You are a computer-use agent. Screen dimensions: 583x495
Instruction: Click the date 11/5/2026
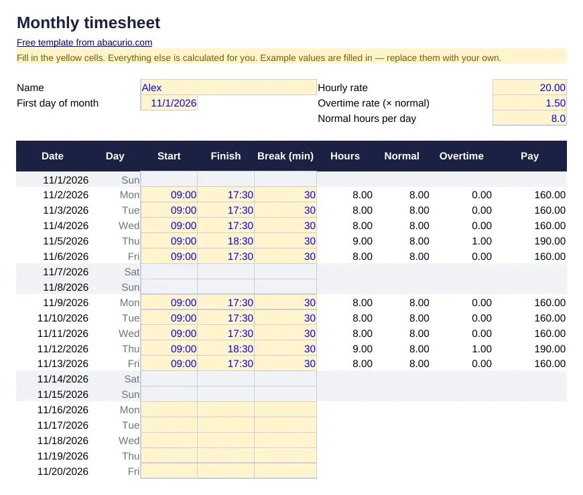click(66, 241)
